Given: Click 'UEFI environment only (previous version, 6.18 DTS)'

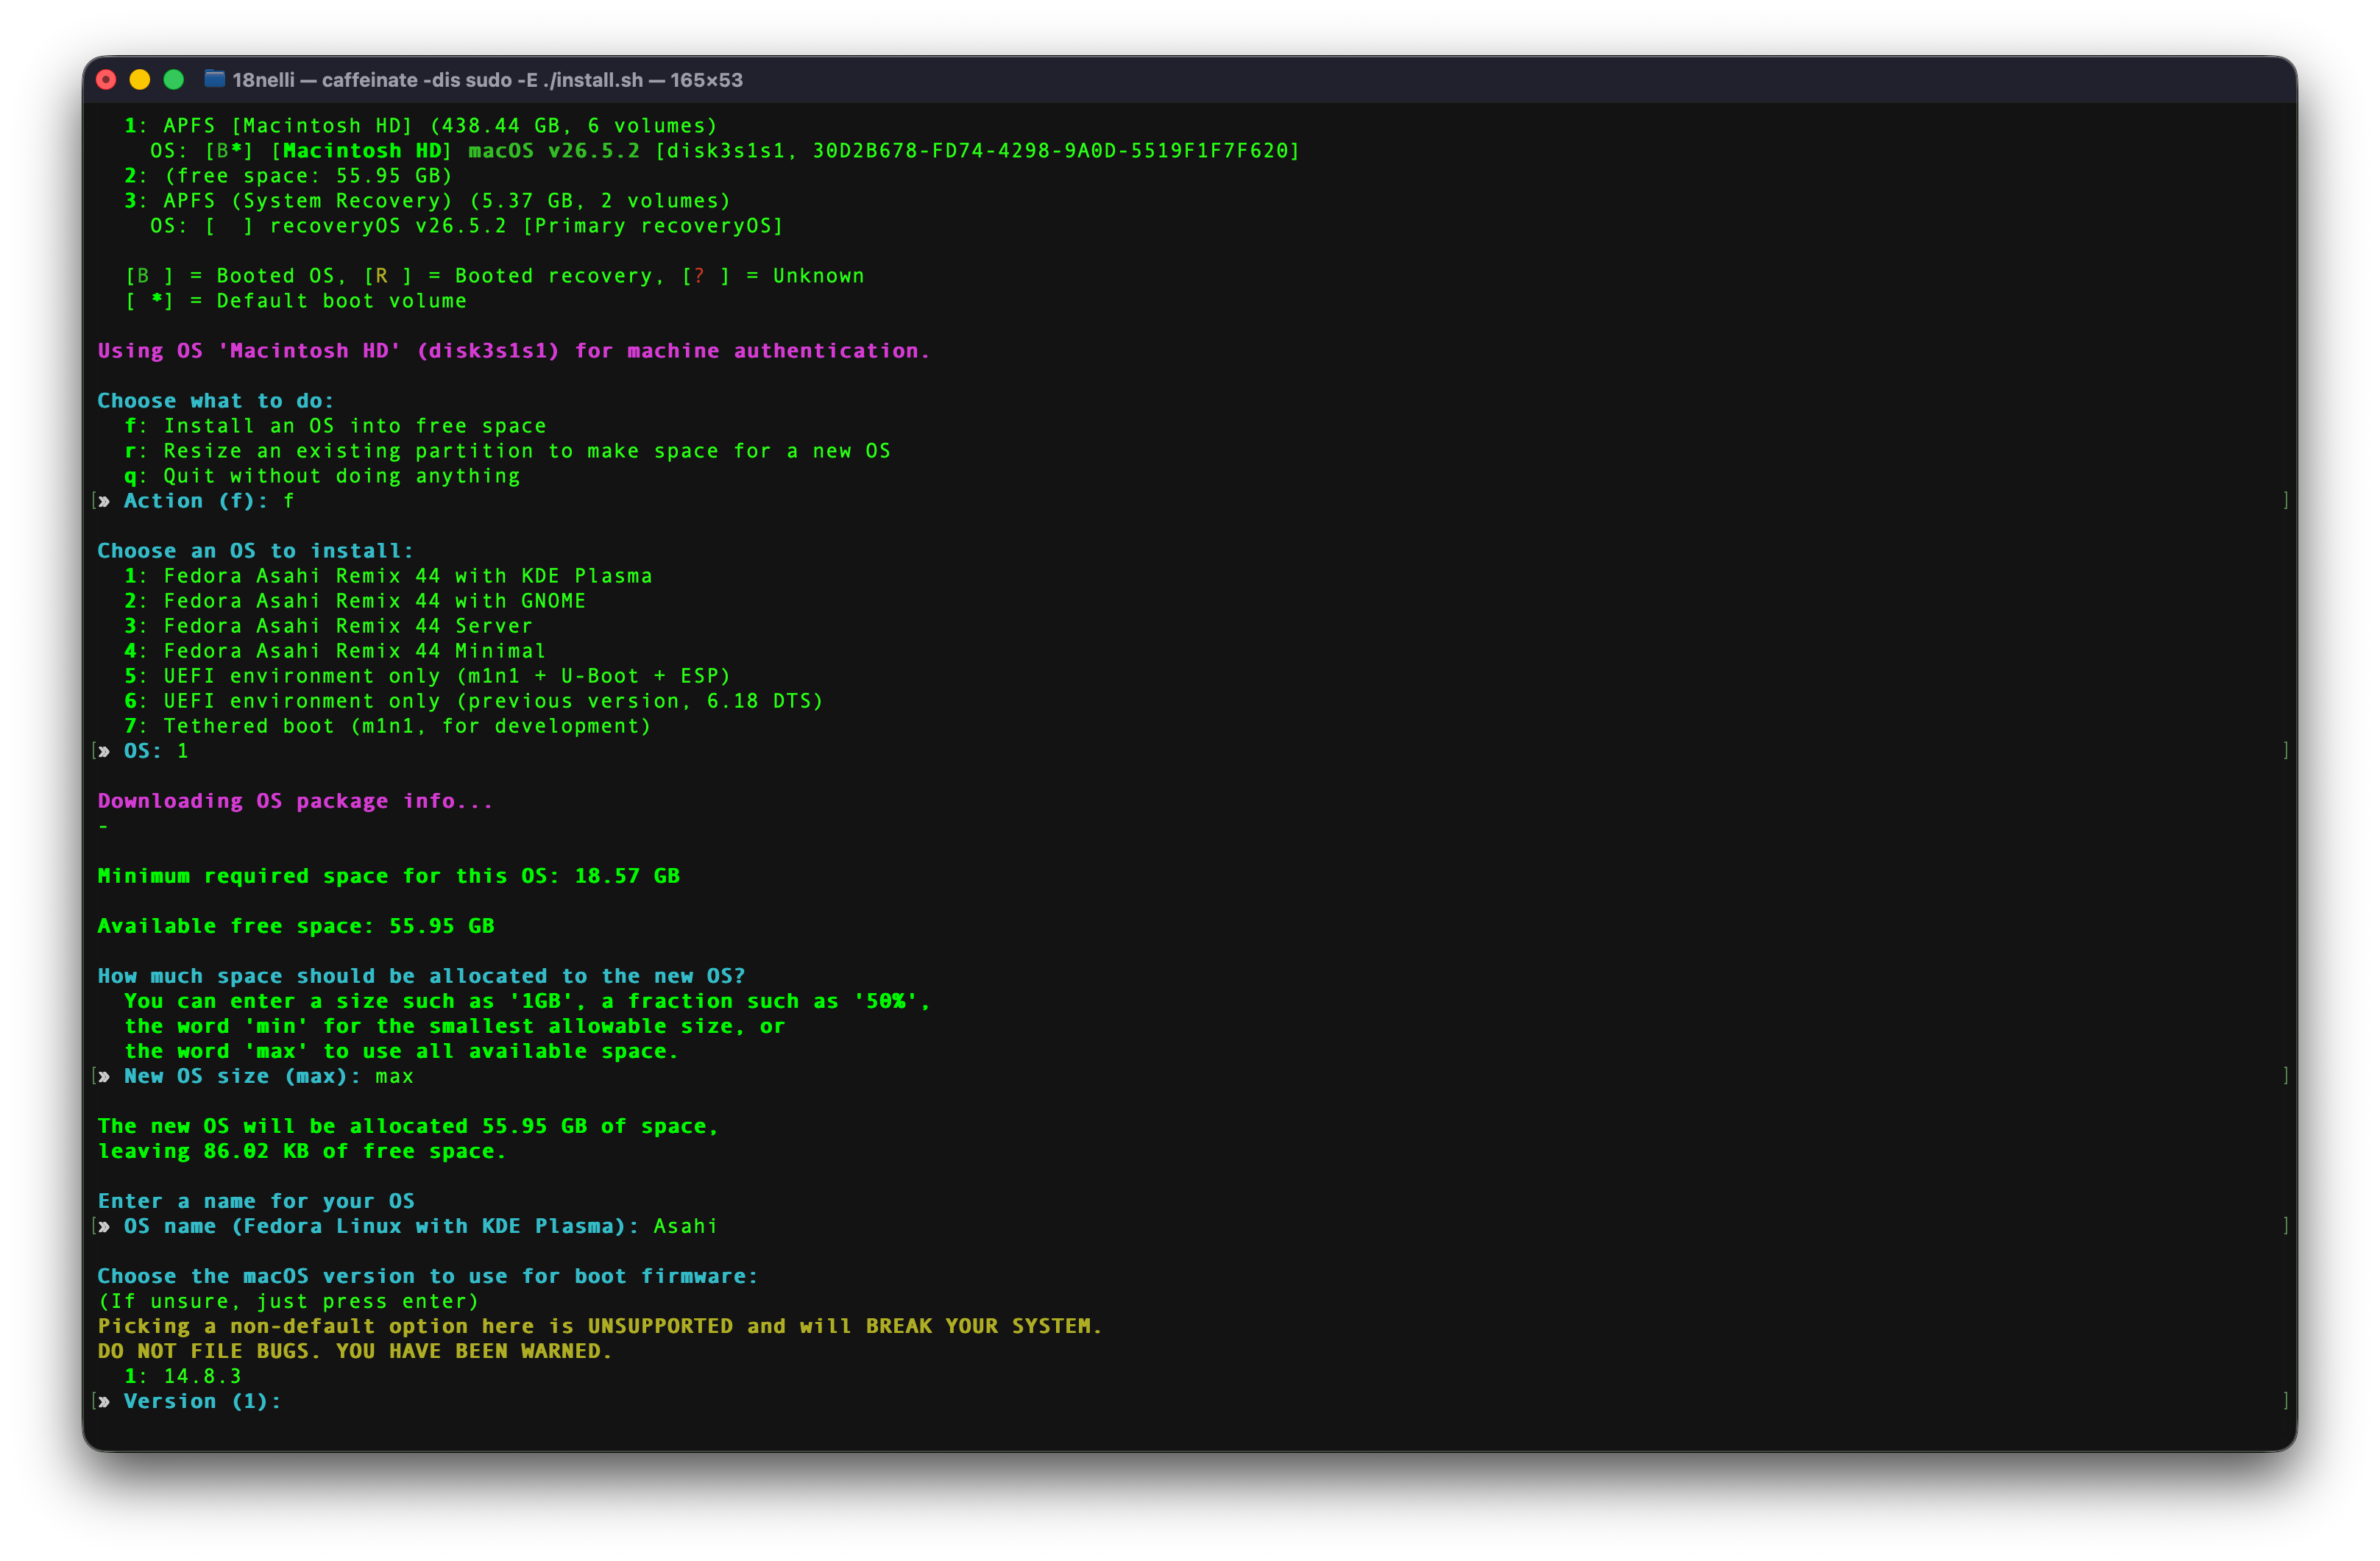Looking at the screenshot, I should 493,700.
